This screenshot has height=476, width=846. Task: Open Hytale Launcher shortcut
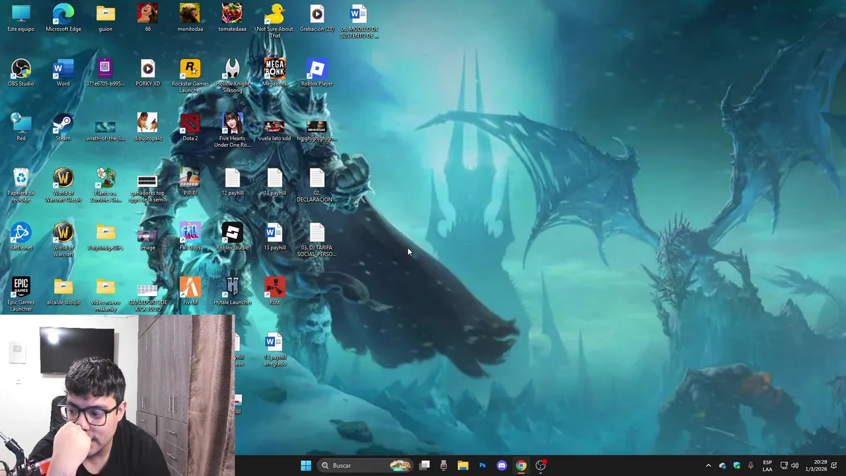click(x=232, y=292)
